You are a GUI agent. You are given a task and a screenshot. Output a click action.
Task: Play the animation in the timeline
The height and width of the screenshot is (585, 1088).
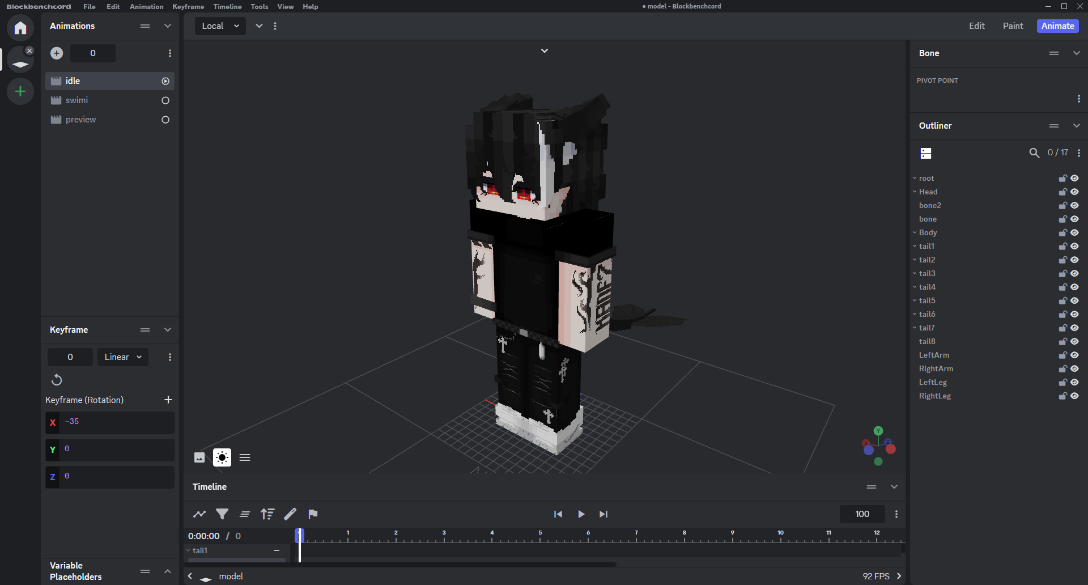click(581, 514)
